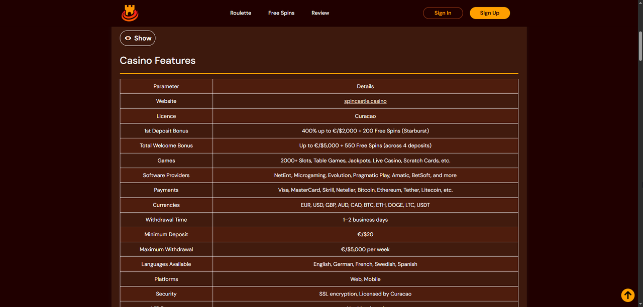Click the Payments row label

(x=166, y=190)
